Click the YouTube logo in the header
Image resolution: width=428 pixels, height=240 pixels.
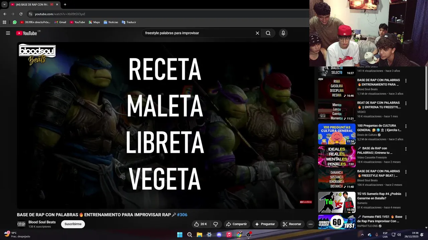26,33
